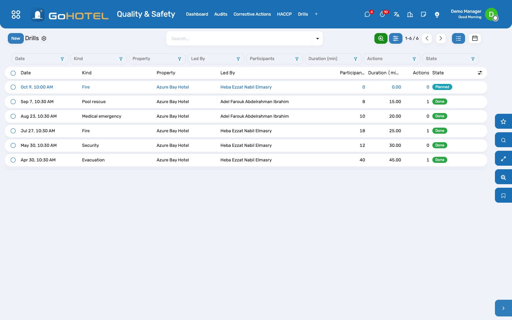Viewport: 512px width, 320px height.
Task: Go to previous page of records
Action: [x=427, y=38]
